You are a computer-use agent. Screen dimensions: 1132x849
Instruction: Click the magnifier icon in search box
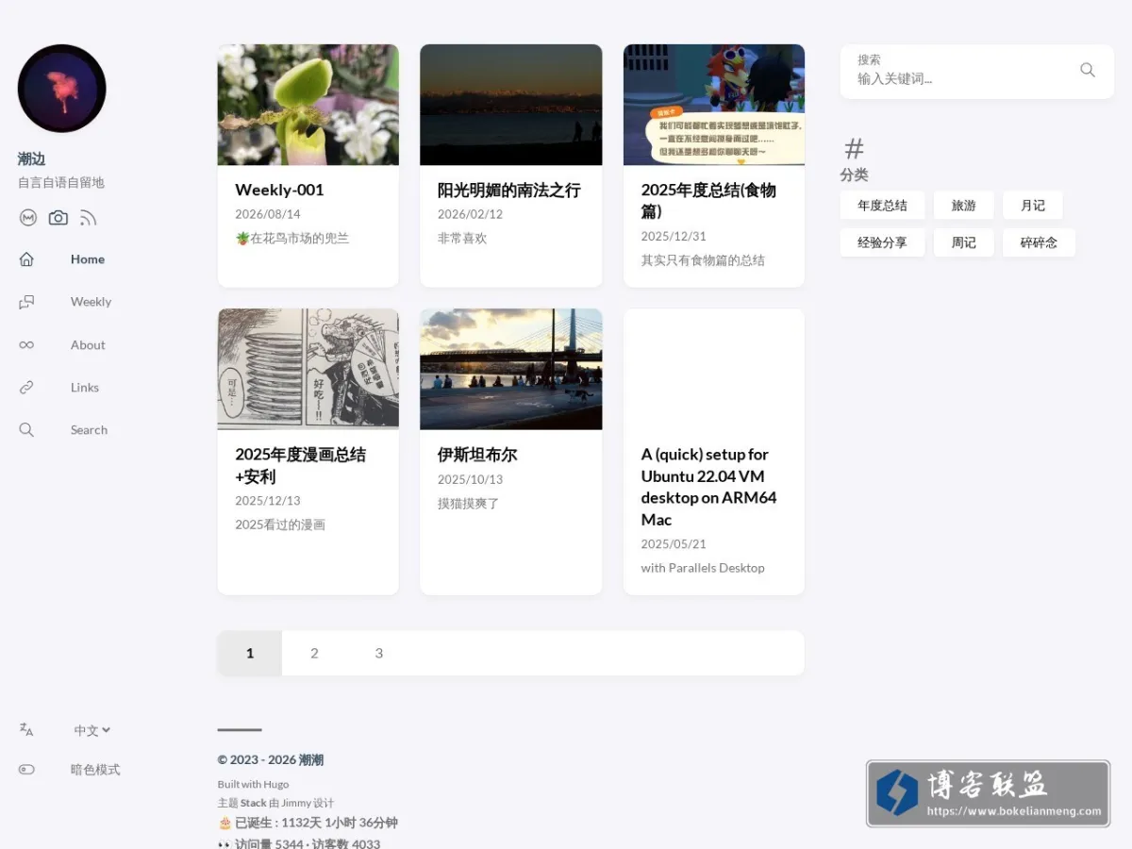pyautogui.click(x=1088, y=70)
